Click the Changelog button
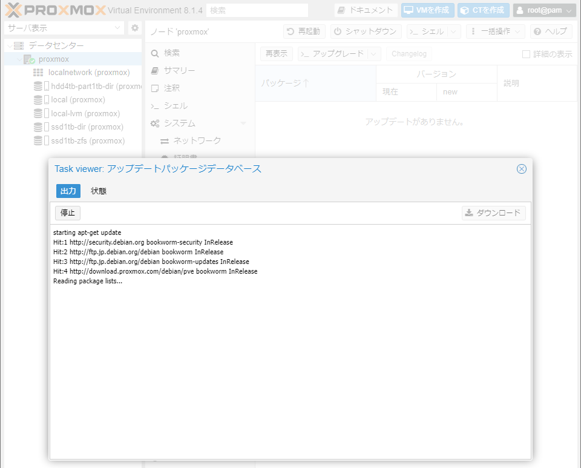 click(409, 54)
